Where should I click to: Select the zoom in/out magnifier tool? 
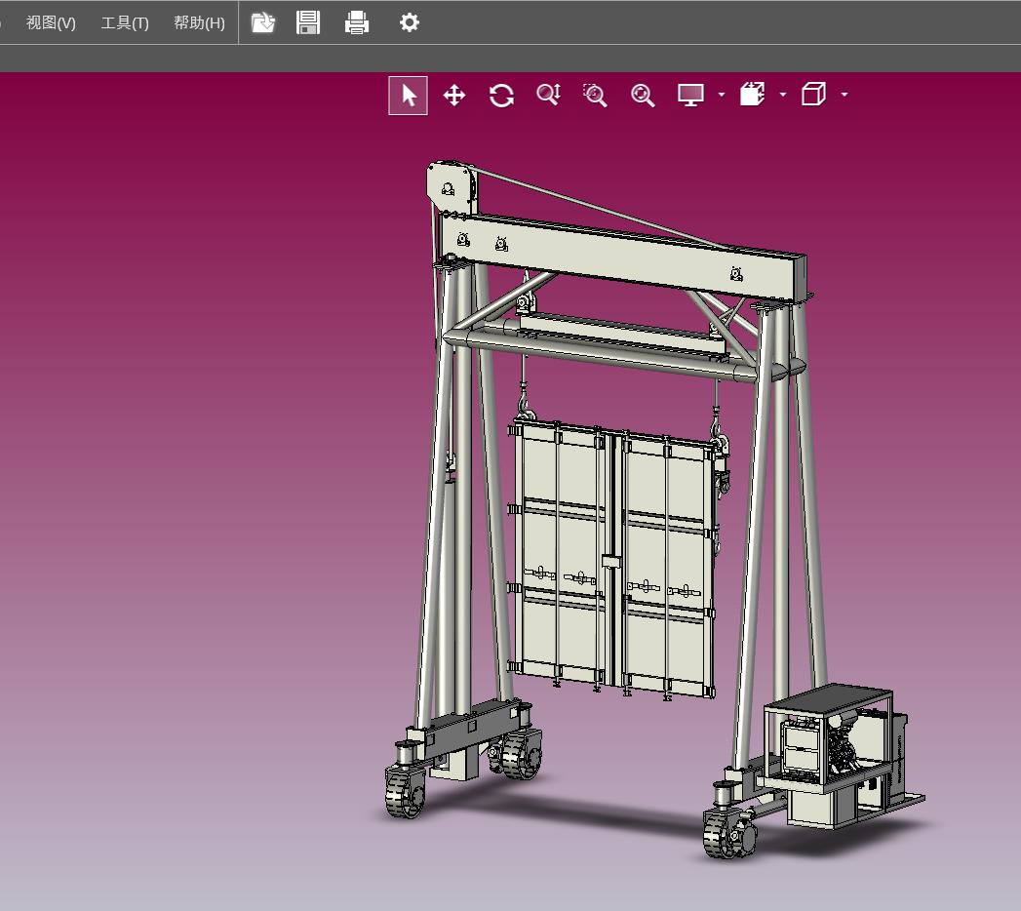coord(548,95)
